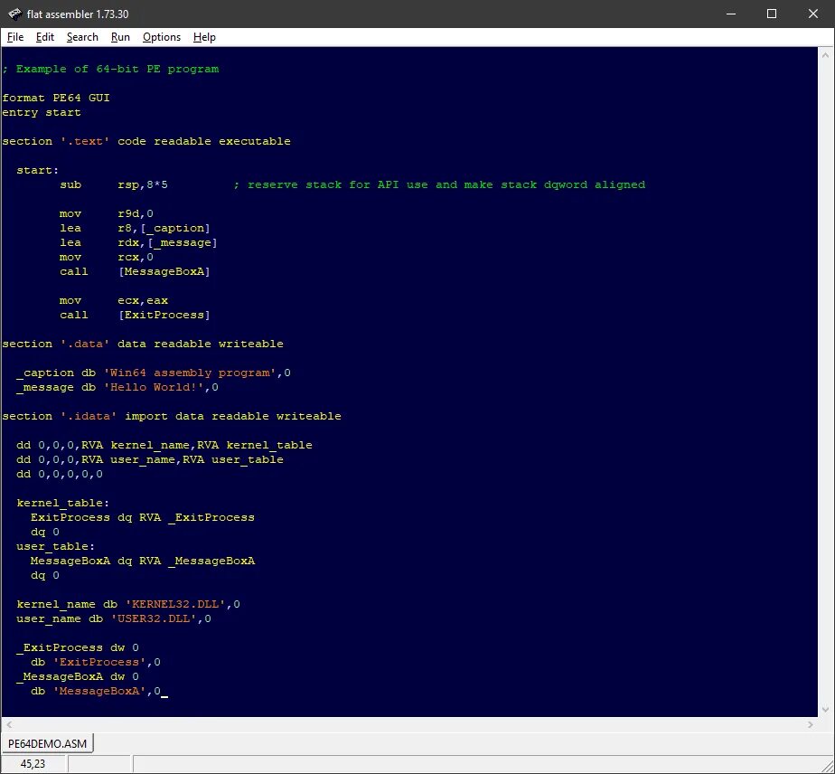The width and height of the screenshot is (835, 774).
Task: Click the 'call [MessageBoxA]' line
Action: (x=136, y=271)
